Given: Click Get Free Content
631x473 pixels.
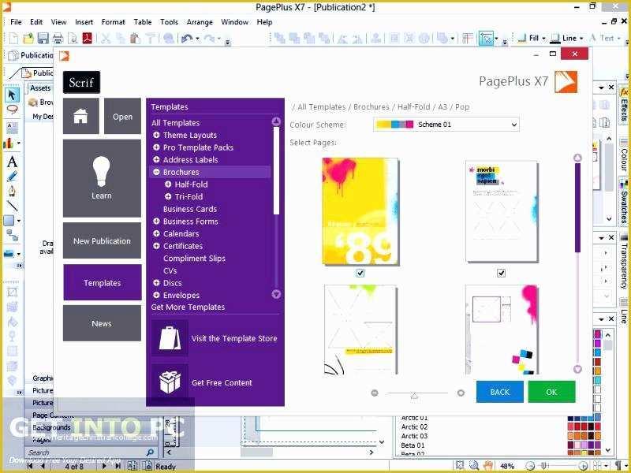Looking at the screenshot, I should pyautogui.click(x=222, y=383).
